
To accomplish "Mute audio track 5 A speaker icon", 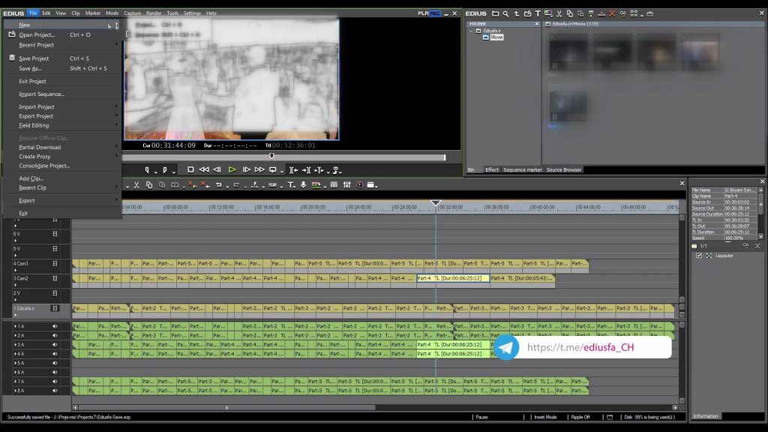I will pos(55,363).
